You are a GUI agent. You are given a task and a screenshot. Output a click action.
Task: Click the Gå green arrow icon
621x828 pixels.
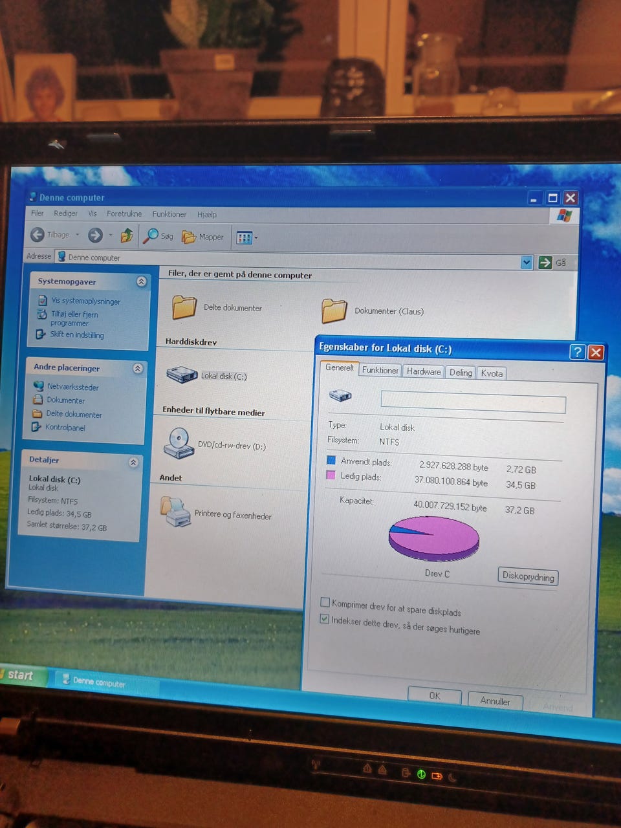[x=545, y=262]
